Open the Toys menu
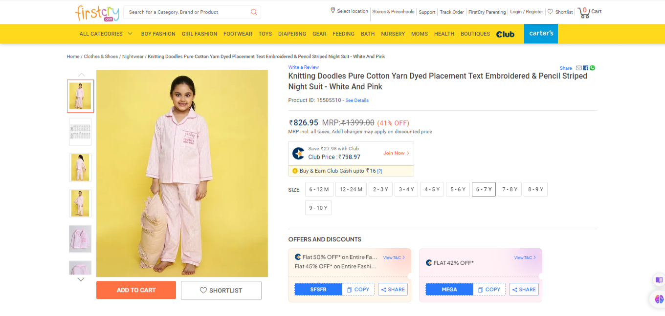665x316 pixels. coord(265,34)
